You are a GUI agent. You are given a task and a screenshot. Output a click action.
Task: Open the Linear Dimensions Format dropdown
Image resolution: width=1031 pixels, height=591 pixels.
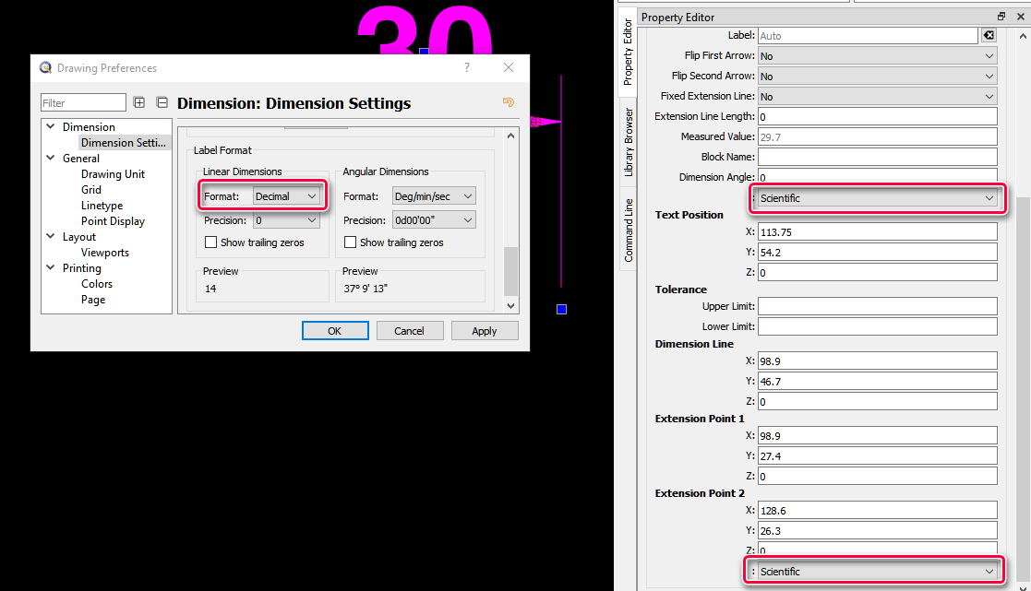point(287,196)
